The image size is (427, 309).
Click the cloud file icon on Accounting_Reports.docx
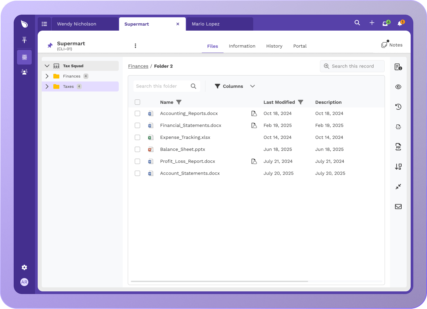(254, 113)
